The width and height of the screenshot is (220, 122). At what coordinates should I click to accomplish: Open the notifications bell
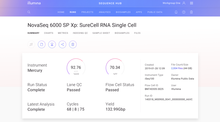(176, 12)
